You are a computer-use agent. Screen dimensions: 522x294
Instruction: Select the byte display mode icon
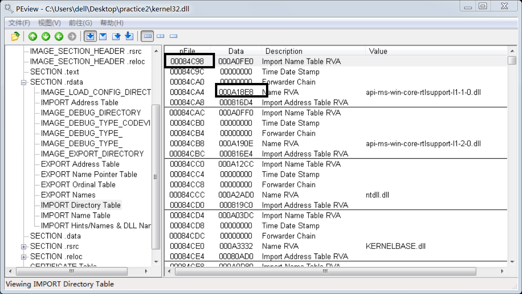click(147, 36)
